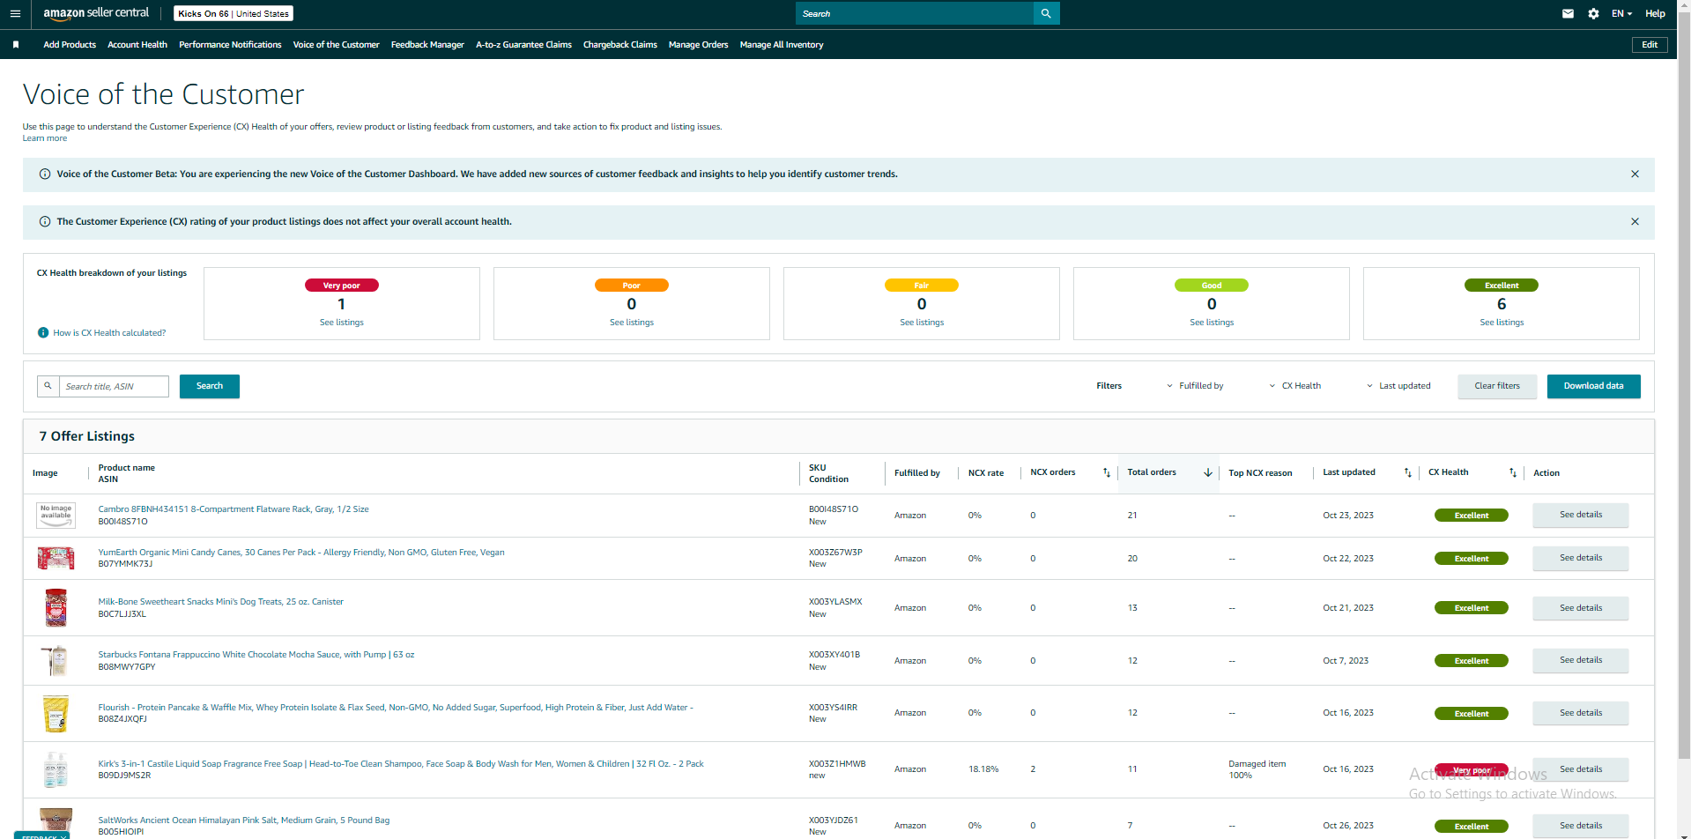See details for Milk-Bone Dog Treats
1691x839 pixels.
pyautogui.click(x=1581, y=608)
